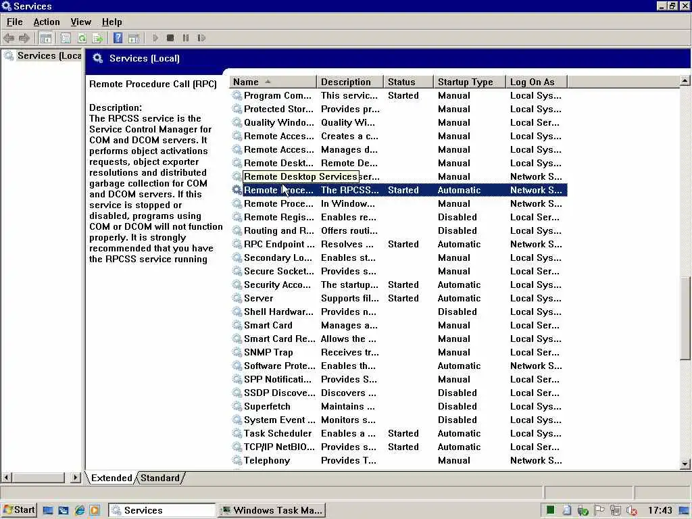Sort the list by the Name column header
This screenshot has height=519, width=692.
tap(273, 82)
